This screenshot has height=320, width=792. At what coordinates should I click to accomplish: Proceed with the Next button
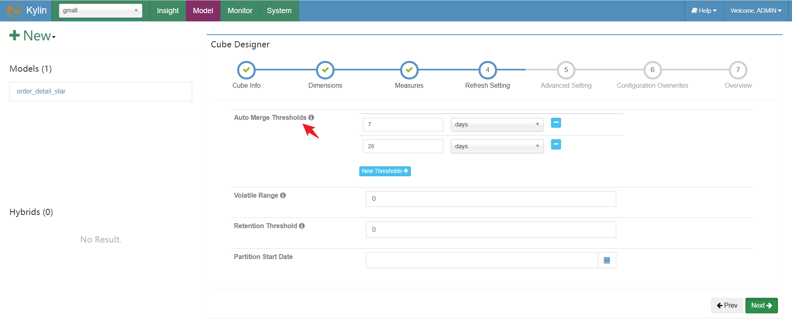coord(761,306)
